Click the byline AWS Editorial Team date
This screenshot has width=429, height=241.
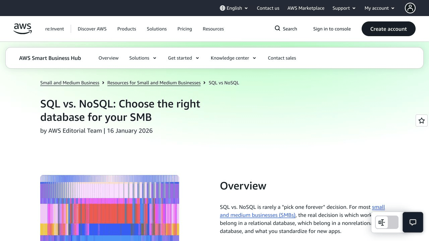point(97,131)
